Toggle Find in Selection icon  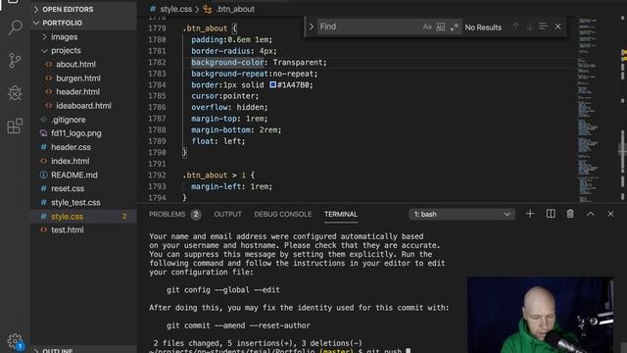(x=543, y=26)
